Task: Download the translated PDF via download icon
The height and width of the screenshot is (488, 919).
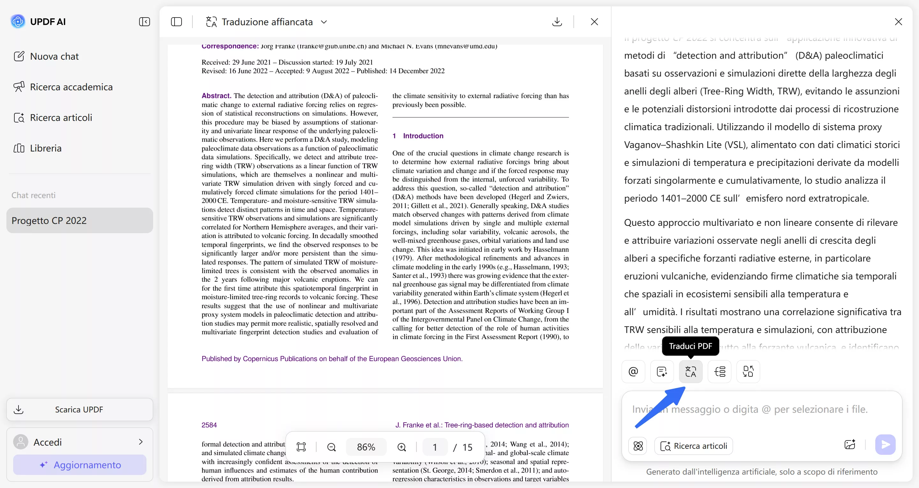Action: click(x=557, y=22)
